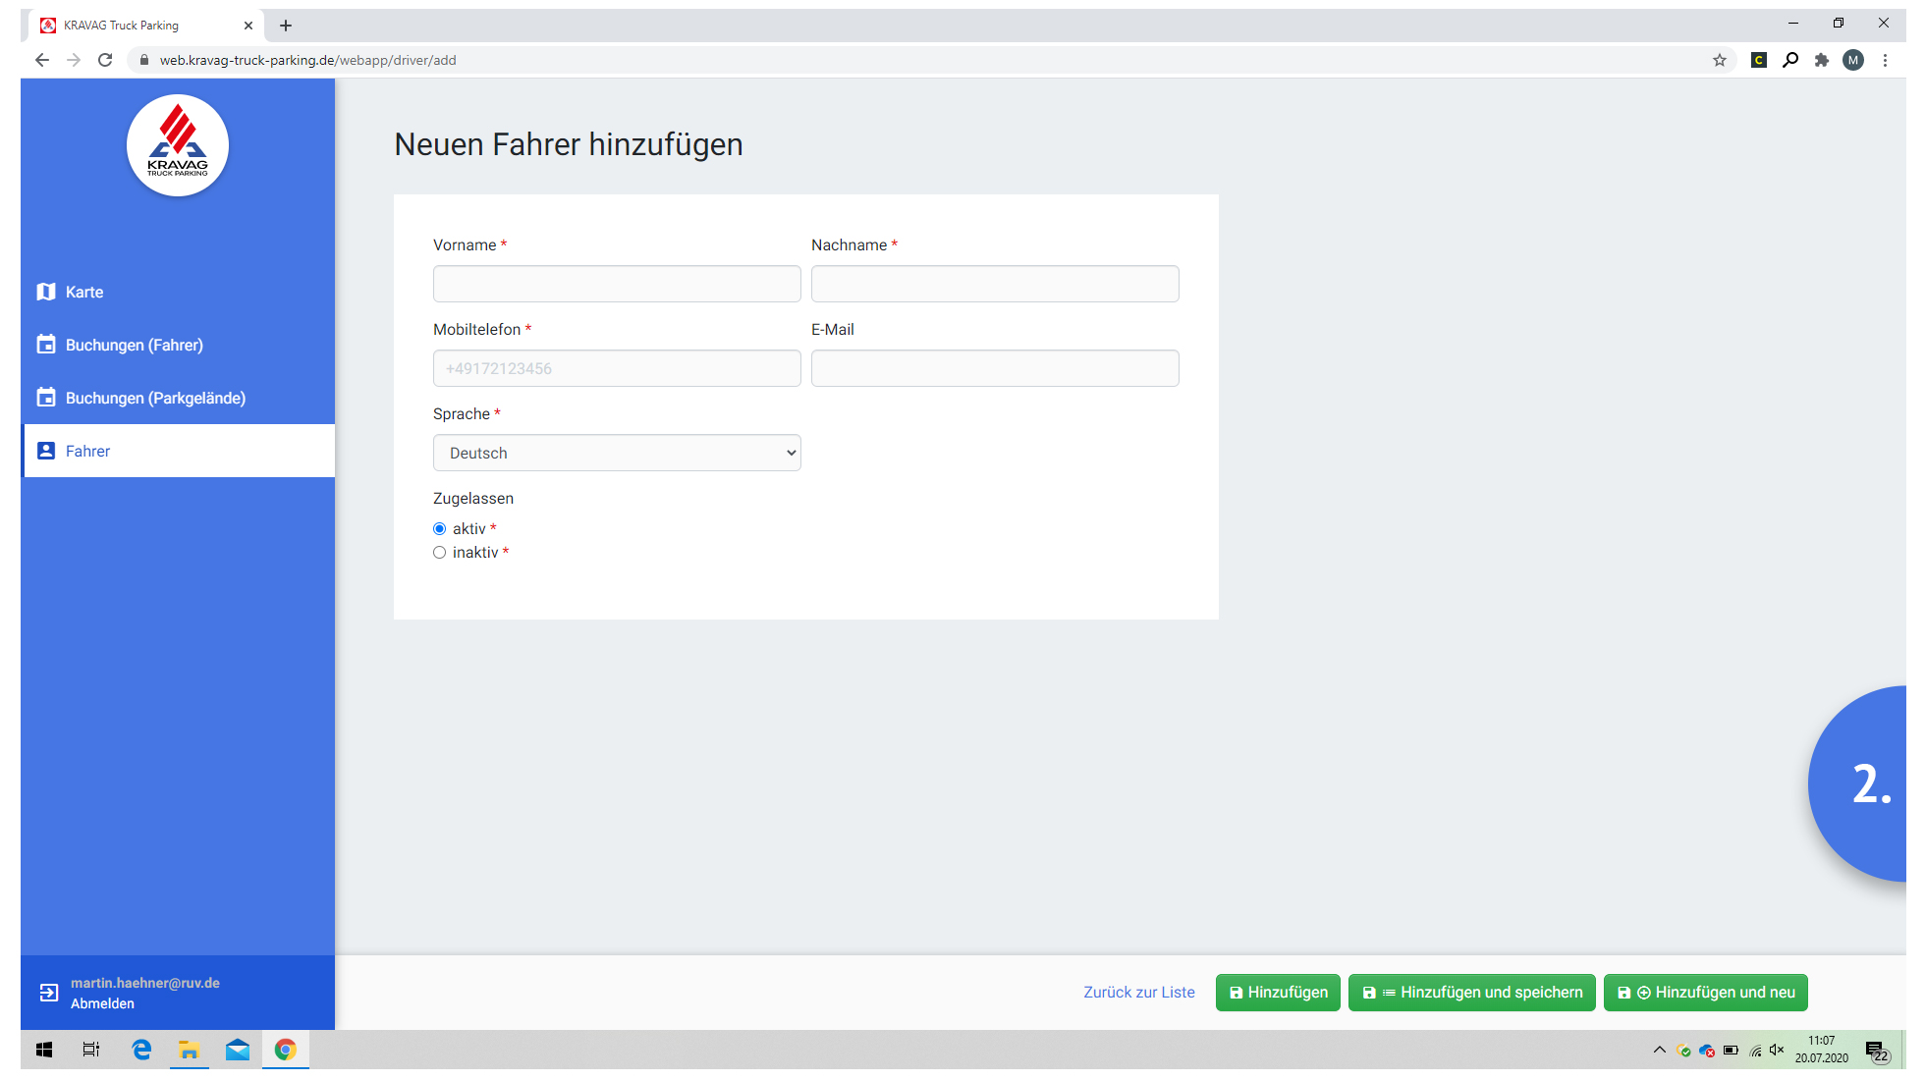Click the Zurück zur Liste link
Viewport: 1925px width, 1080px height.
[x=1139, y=992]
